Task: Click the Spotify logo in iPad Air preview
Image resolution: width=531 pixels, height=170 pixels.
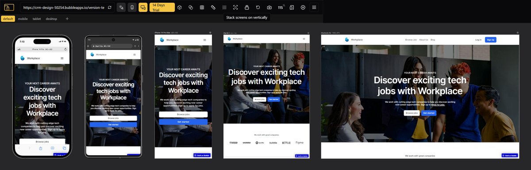Action: click(x=260, y=143)
